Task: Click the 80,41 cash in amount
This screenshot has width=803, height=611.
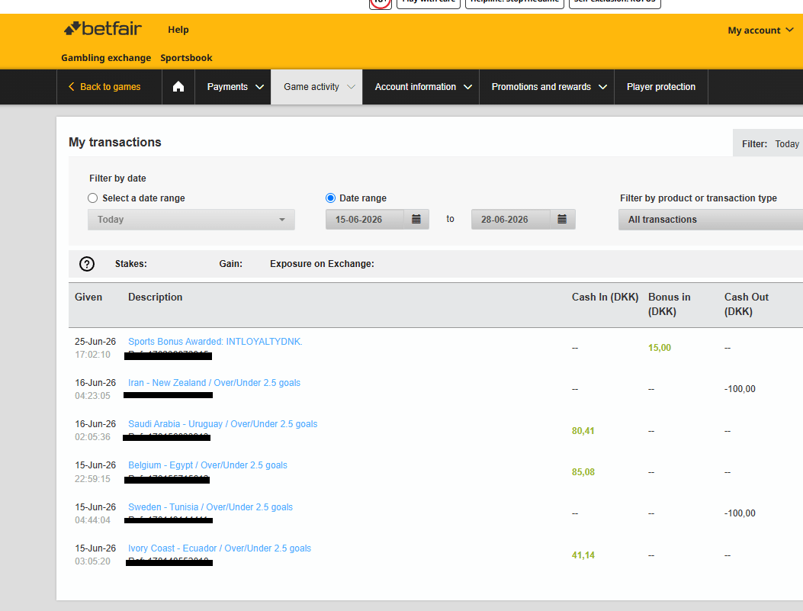Action: (x=583, y=431)
